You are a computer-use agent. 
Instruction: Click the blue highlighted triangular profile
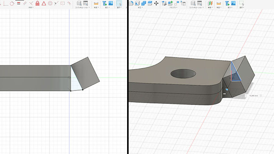(234, 75)
